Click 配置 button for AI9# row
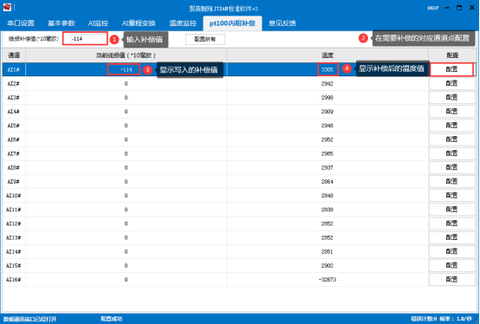The height and width of the screenshot is (324, 480). coord(451,181)
